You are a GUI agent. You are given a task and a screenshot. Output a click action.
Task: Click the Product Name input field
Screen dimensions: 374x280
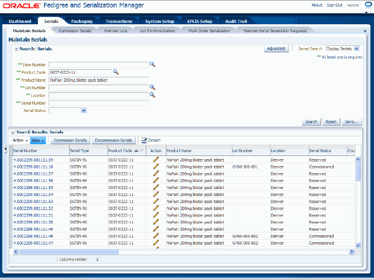coord(99,80)
